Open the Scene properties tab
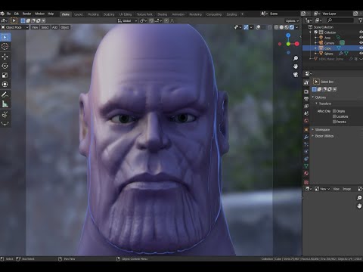The width and height of the screenshot is (363, 272). [306, 113]
